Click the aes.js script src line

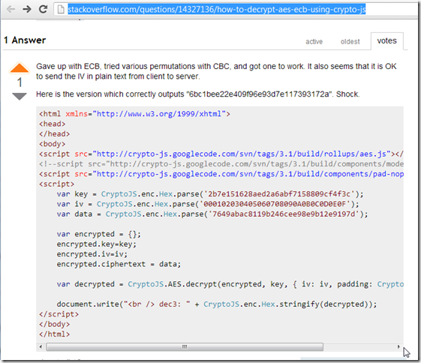221,154
